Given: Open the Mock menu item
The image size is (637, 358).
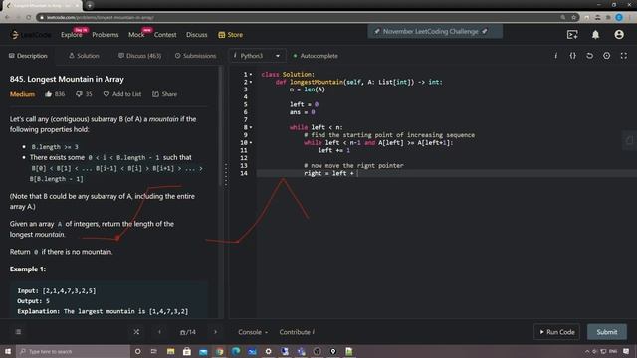Looking at the screenshot, I should 136,35.
